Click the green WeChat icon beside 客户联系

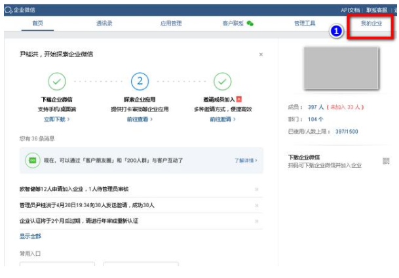pyautogui.click(x=250, y=24)
